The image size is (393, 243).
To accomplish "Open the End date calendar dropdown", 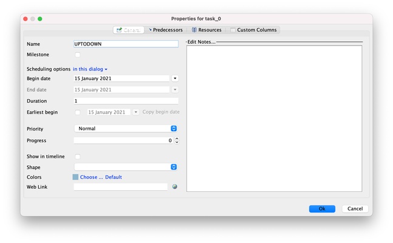I will [175, 89].
